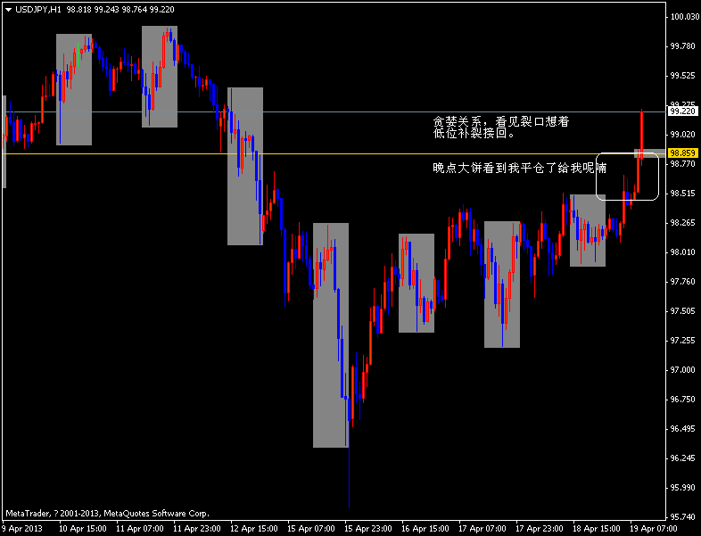Screen dimensions: 701x536
Task: Click the USDJPY,H1 chart title text
Action: point(38,10)
